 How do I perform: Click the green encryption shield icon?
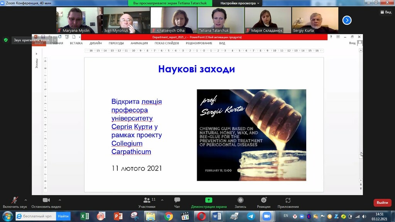[x=6, y=40]
